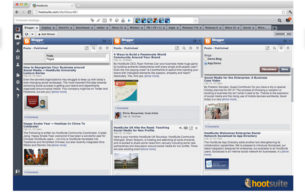The width and height of the screenshot is (305, 195).
Task: Click the lock privacy icon in compose bar
Action: pyautogui.click(x=123, y=20)
